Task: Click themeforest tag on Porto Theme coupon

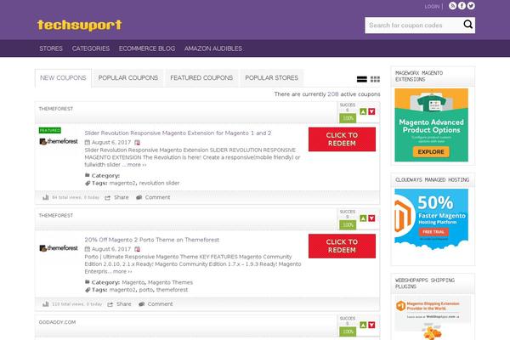Action: click(x=172, y=290)
